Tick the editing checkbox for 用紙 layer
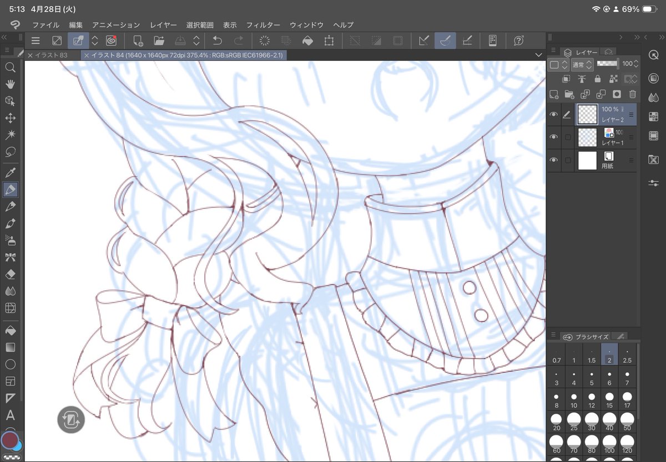 [x=567, y=160]
